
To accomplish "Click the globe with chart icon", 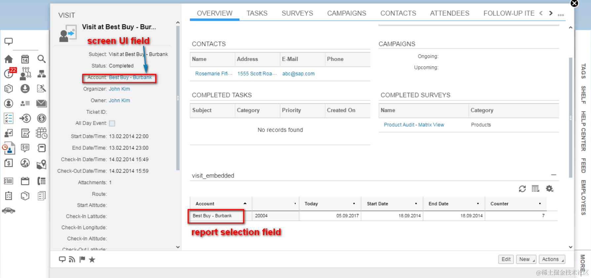I will point(25,163).
